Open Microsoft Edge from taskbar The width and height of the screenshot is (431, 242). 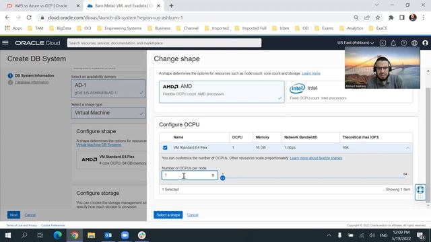click(x=57, y=235)
